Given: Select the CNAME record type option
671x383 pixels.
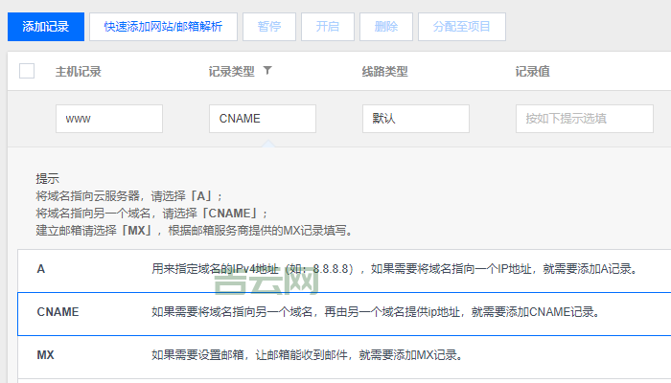Looking at the screenshot, I should point(344,314).
